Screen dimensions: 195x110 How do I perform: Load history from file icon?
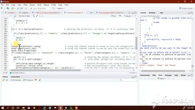point(3,80)
